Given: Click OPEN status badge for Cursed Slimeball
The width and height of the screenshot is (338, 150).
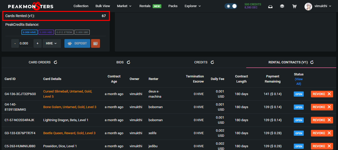Looking at the screenshot, I should [299, 94].
